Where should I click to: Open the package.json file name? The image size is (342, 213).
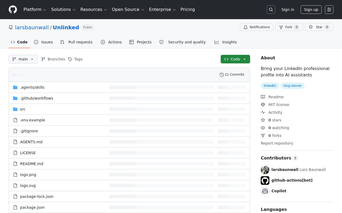pos(32,207)
